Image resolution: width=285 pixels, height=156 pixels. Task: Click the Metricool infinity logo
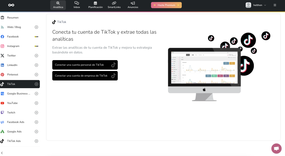pyautogui.click(x=11, y=5)
